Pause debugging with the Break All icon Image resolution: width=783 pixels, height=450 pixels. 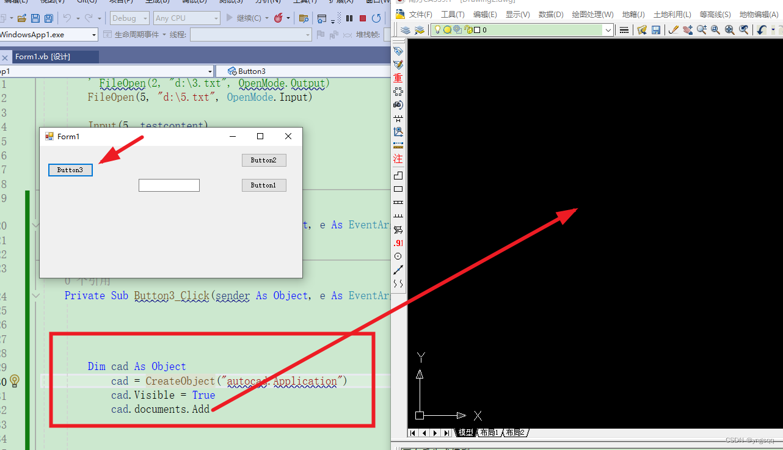point(349,18)
